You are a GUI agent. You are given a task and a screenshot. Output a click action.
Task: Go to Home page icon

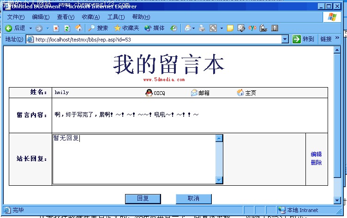click(78, 28)
